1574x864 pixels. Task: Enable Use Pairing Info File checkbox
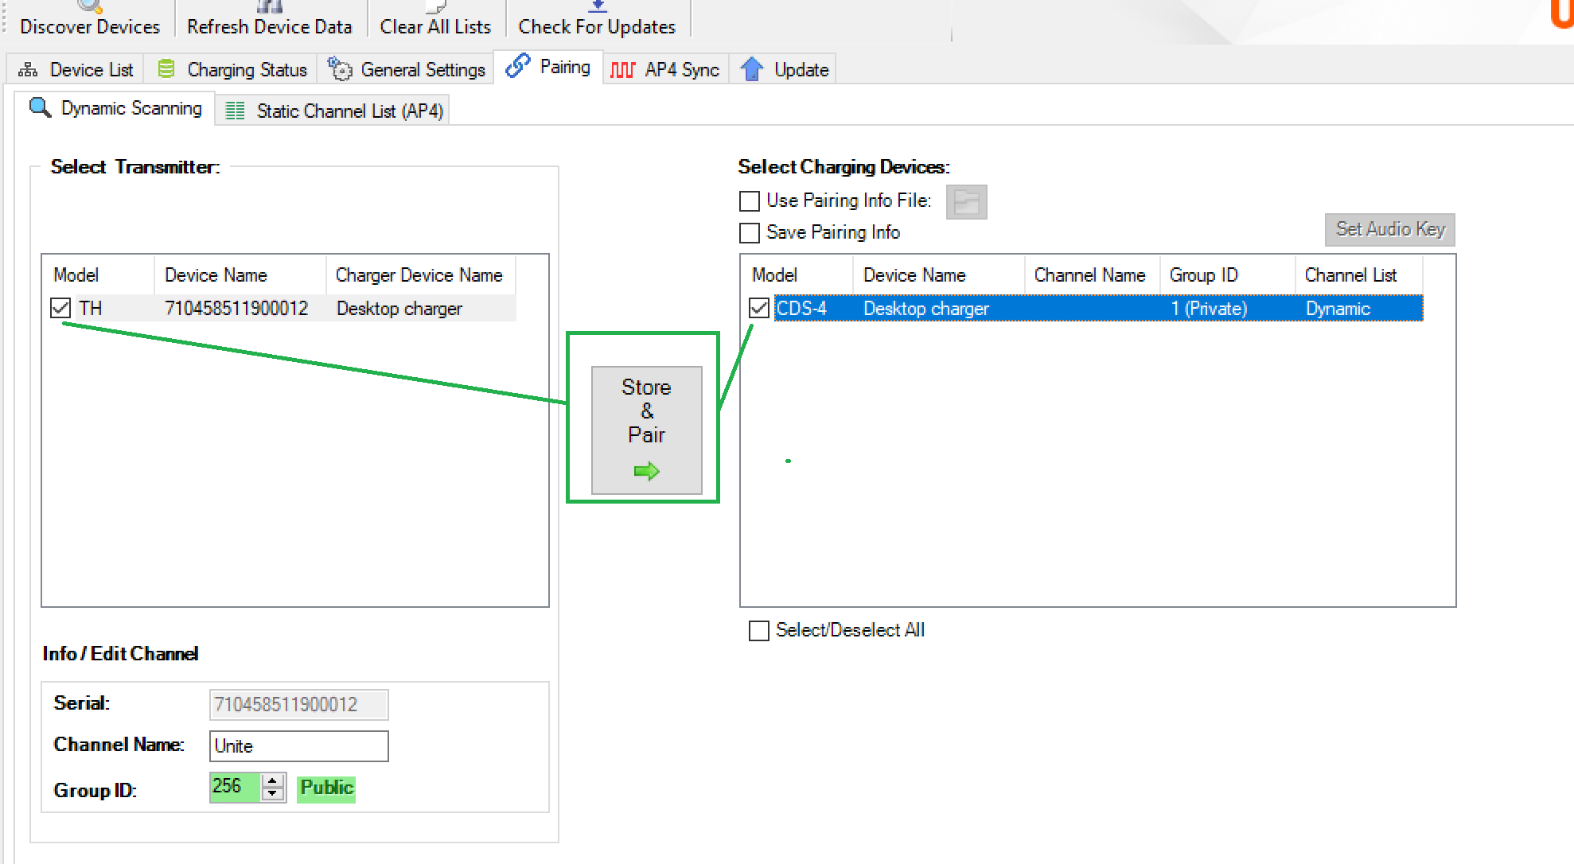tap(750, 201)
